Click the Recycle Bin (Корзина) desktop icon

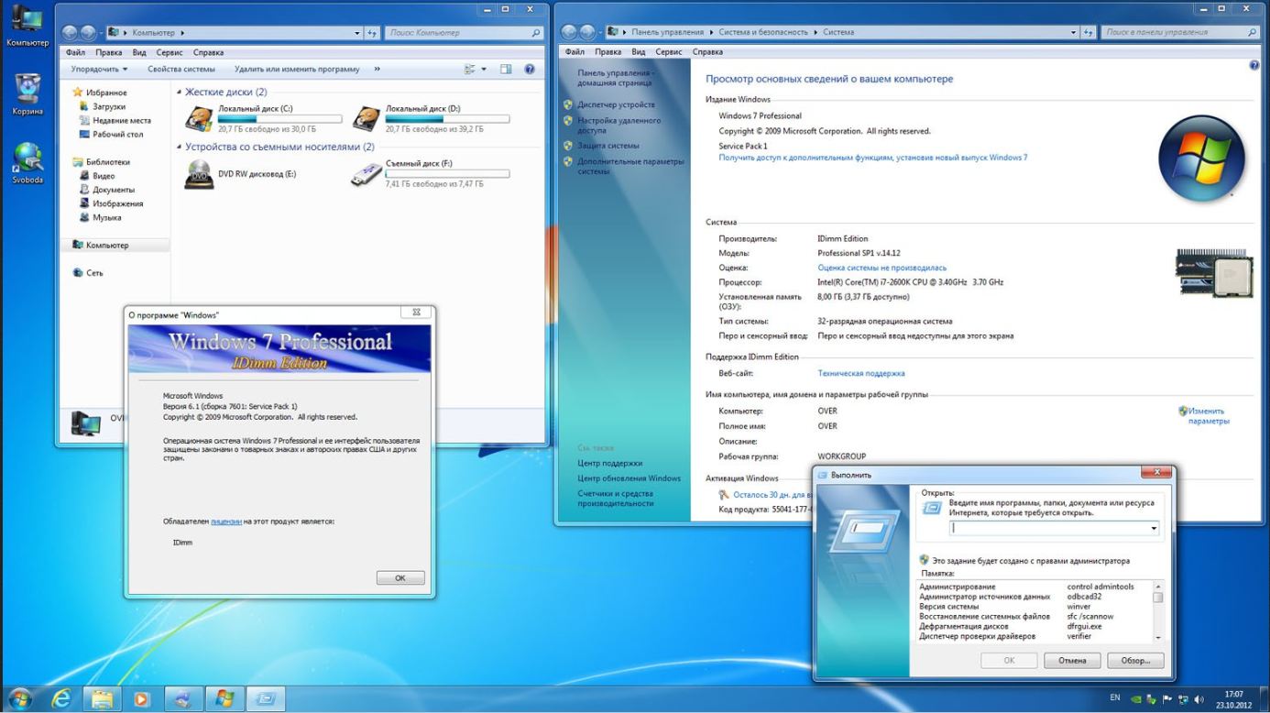click(x=27, y=90)
